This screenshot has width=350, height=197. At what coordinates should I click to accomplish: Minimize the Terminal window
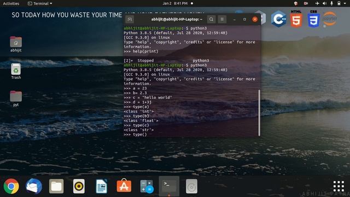(235, 20)
